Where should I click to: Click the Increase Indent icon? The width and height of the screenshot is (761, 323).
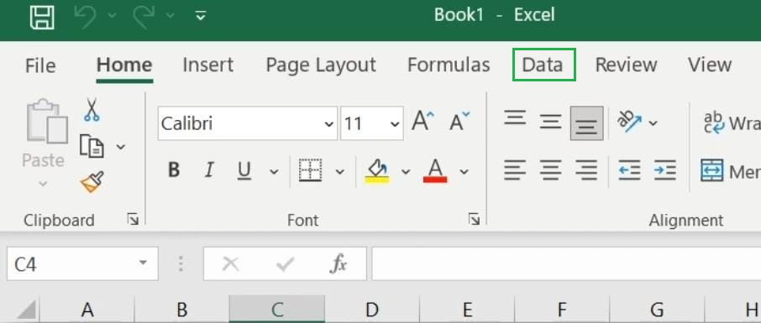tap(665, 170)
